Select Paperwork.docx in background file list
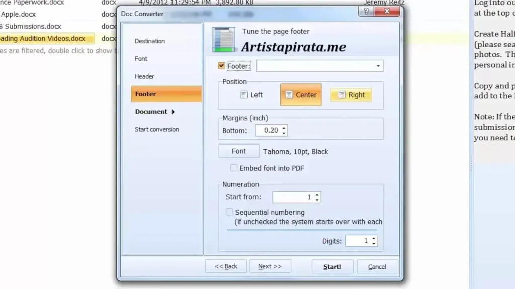Image resolution: width=515 pixels, height=289 pixels. coord(32,3)
